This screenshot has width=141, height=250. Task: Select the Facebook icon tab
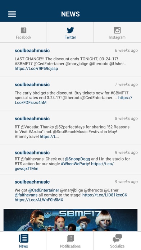point(23,30)
